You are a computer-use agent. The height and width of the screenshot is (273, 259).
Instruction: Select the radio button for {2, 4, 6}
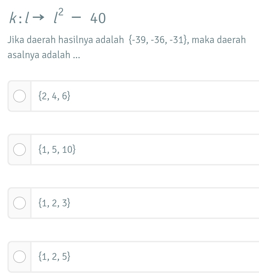tap(19, 96)
